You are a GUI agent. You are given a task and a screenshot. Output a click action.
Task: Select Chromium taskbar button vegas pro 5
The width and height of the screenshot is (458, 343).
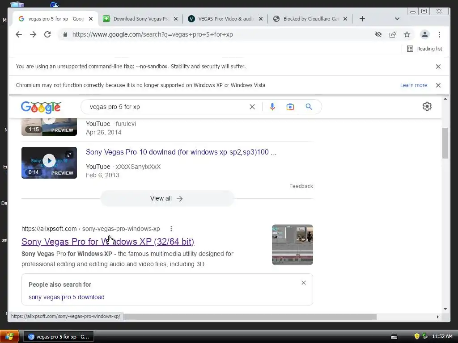click(x=59, y=337)
